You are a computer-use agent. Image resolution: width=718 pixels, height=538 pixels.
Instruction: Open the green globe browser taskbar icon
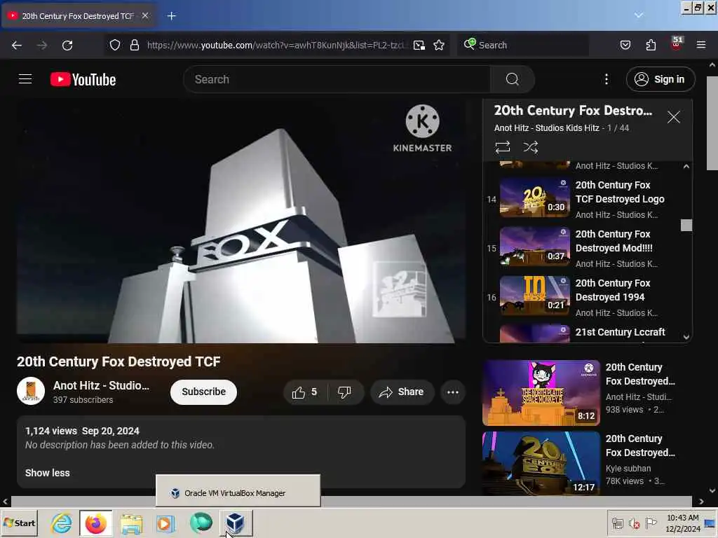[201, 523]
